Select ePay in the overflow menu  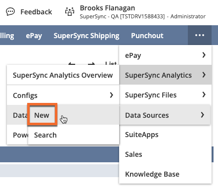coord(165,55)
